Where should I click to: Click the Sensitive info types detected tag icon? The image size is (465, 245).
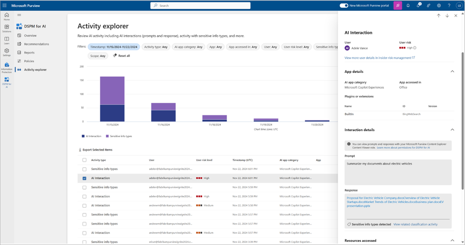[349, 224]
